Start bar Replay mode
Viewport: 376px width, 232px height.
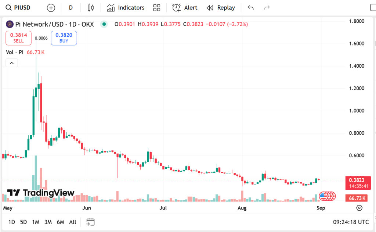tap(221, 8)
